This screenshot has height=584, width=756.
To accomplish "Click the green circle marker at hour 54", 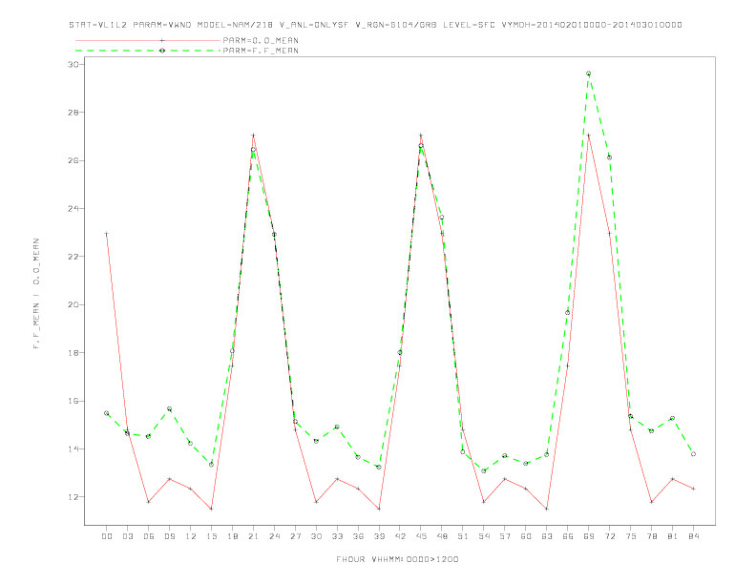I will [x=484, y=470].
